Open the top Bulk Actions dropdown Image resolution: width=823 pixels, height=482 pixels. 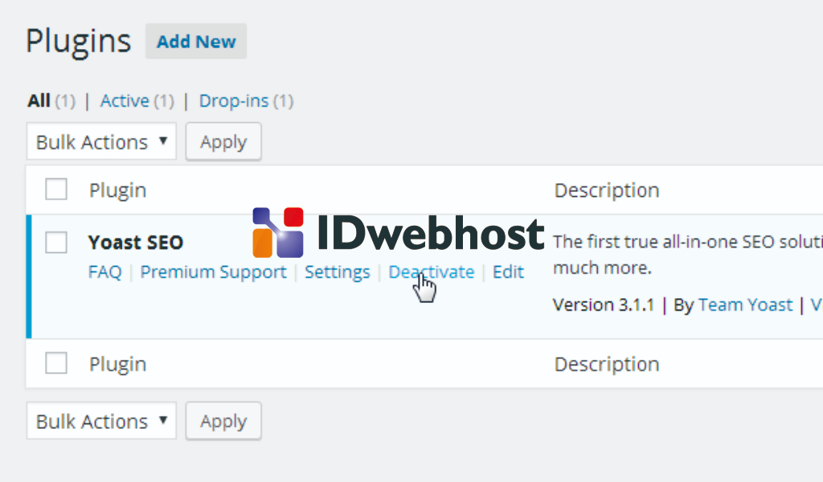pos(101,142)
